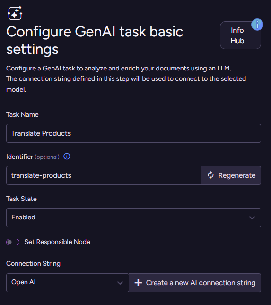Image resolution: width=271 pixels, height=305 pixels.
Task: Click the circular arrows Regenerate icon
Action: click(210, 175)
